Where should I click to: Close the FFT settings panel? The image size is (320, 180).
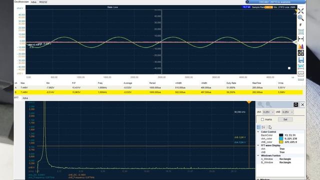(x=302, y=104)
